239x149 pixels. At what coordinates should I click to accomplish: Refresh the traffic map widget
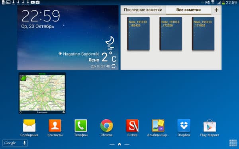[21, 112]
